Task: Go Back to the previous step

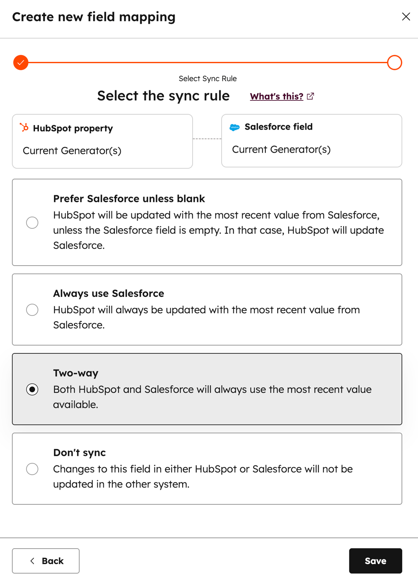Action: tap(46, 560)
